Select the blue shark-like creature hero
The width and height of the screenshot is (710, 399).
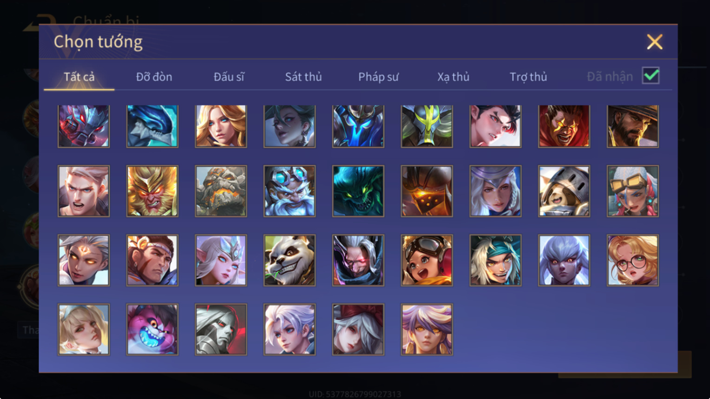click(152, 126)
